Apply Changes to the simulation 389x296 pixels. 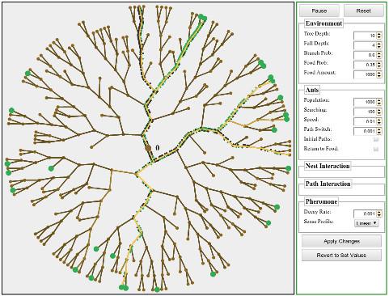(341, 241)
